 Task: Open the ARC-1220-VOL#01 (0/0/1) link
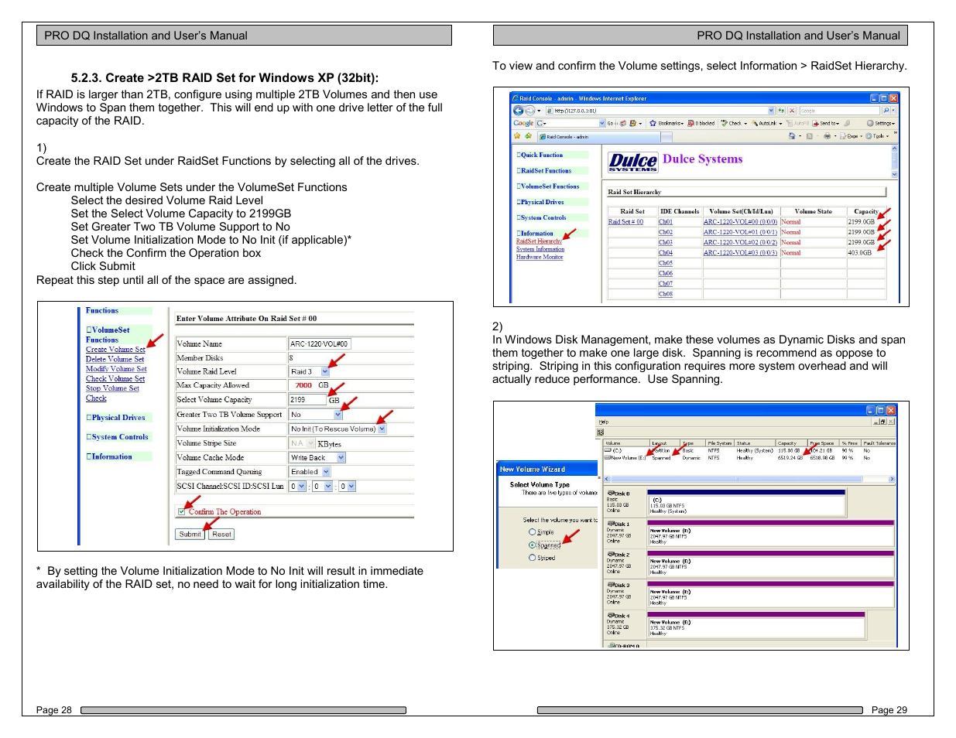click(740, 232)
